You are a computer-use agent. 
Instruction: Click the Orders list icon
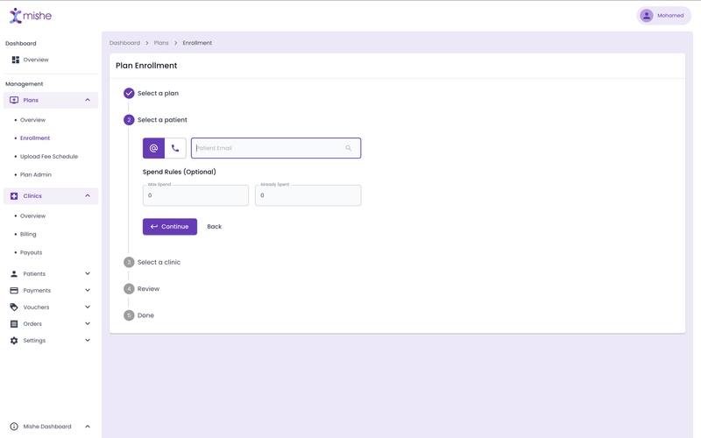14,324
